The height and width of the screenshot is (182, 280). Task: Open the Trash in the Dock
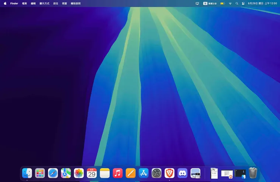[253, 173]
